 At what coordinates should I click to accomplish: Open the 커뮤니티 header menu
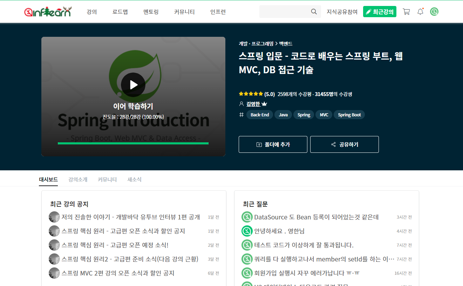tap(184, 12)
